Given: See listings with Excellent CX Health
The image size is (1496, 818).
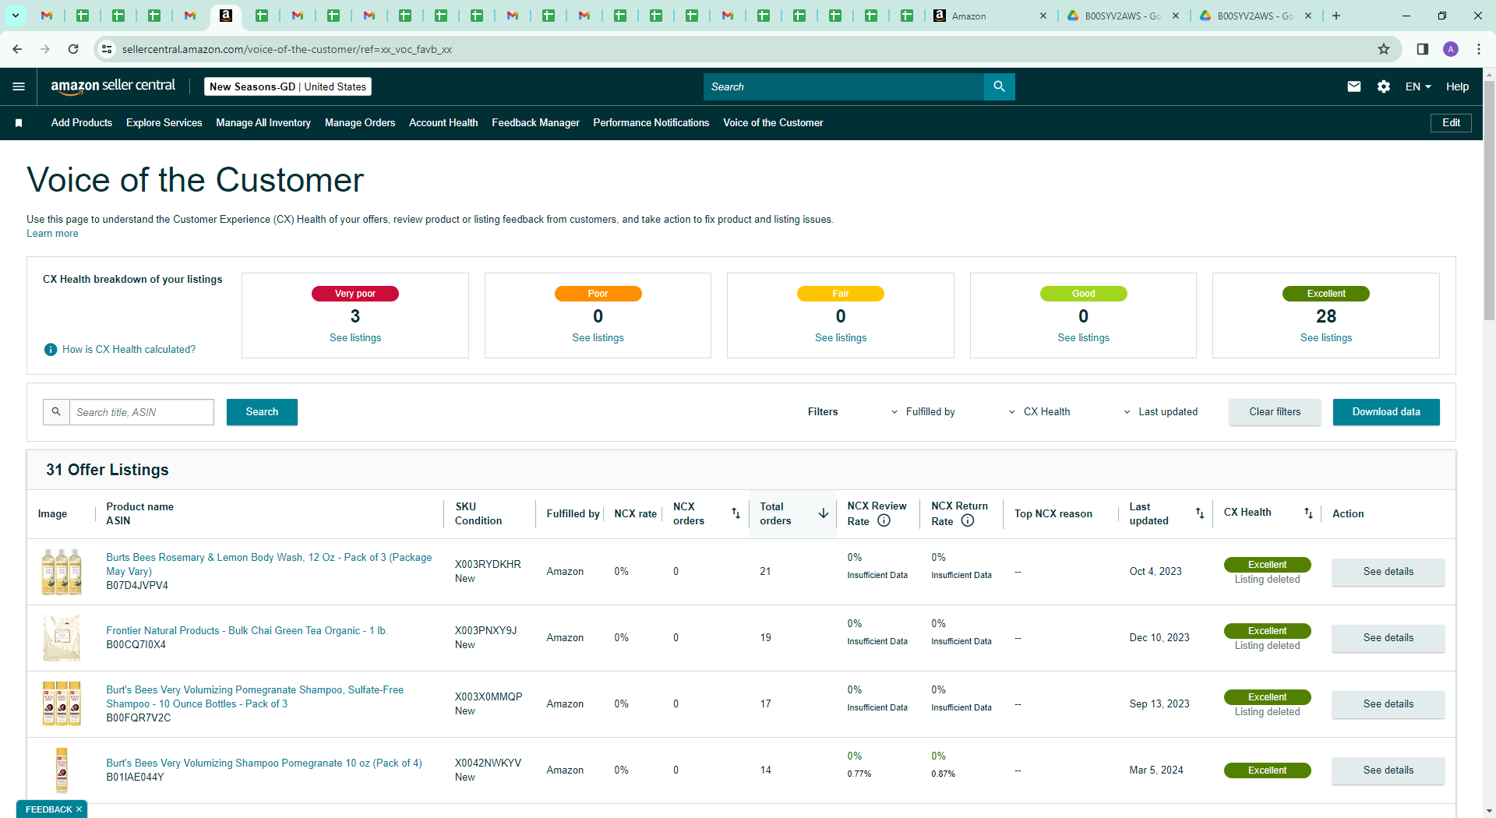Looking at the screenshot, I should point(1326,338).
